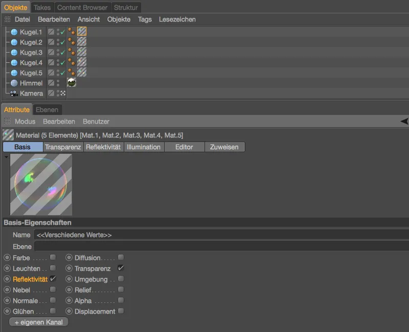Click the Phong tag of Kugel.3
The width and height of the screenshot is (409, 332).
tap(72, 52)
